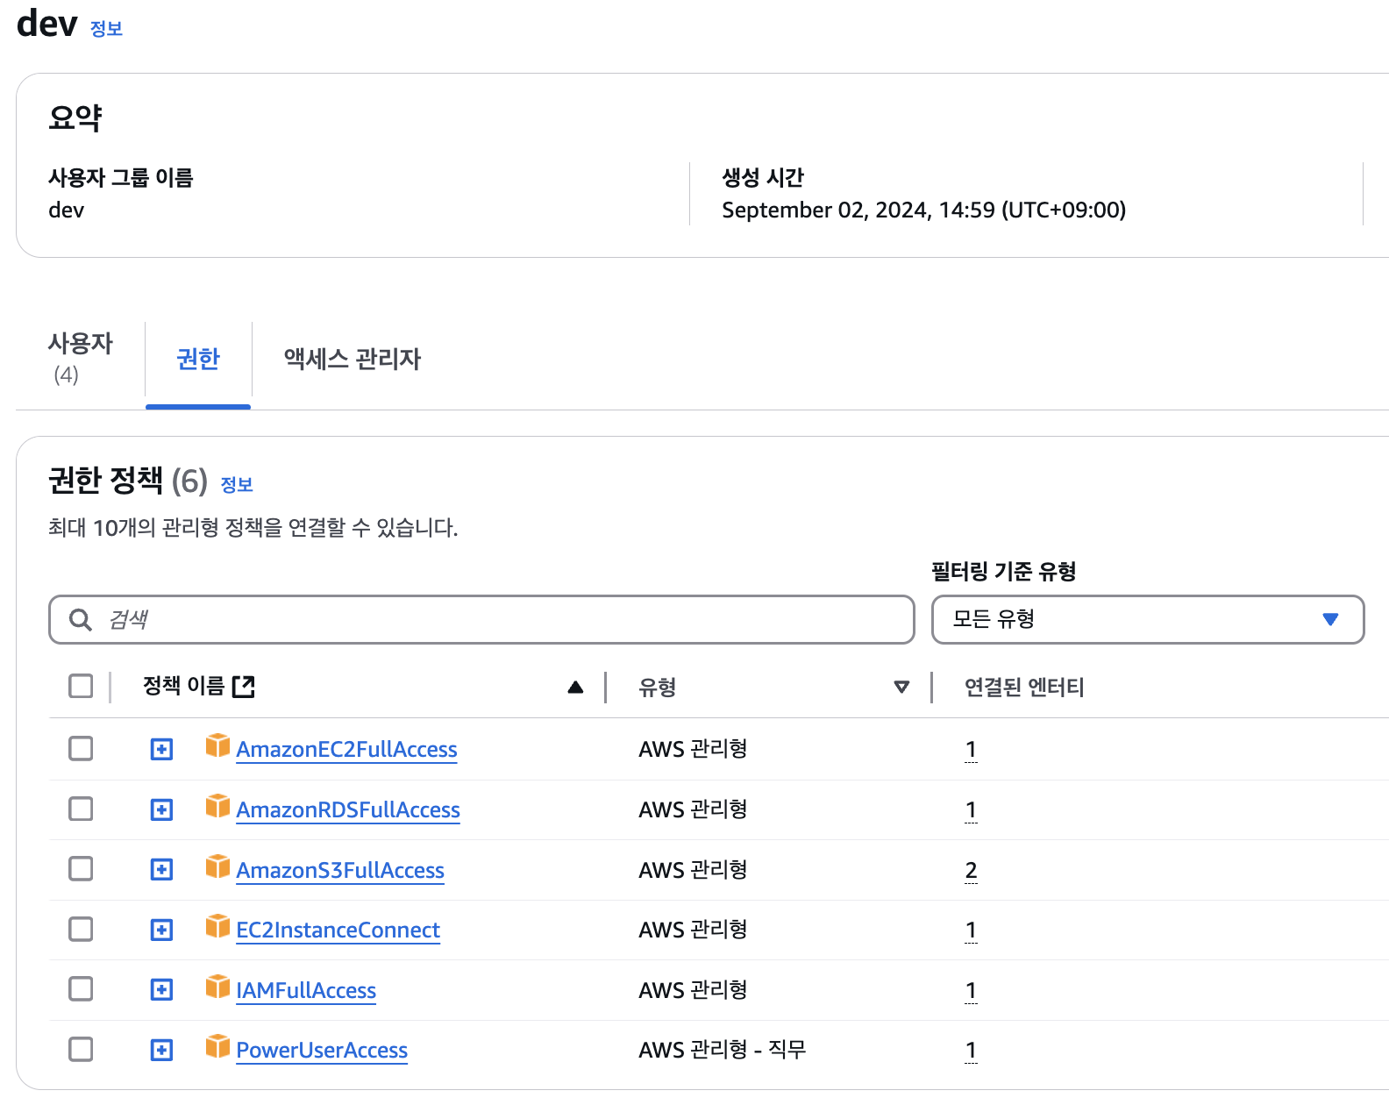
Task: Click 'AWS 관리형 - 직무' type cell
Action: click(x=723, y=1050)
